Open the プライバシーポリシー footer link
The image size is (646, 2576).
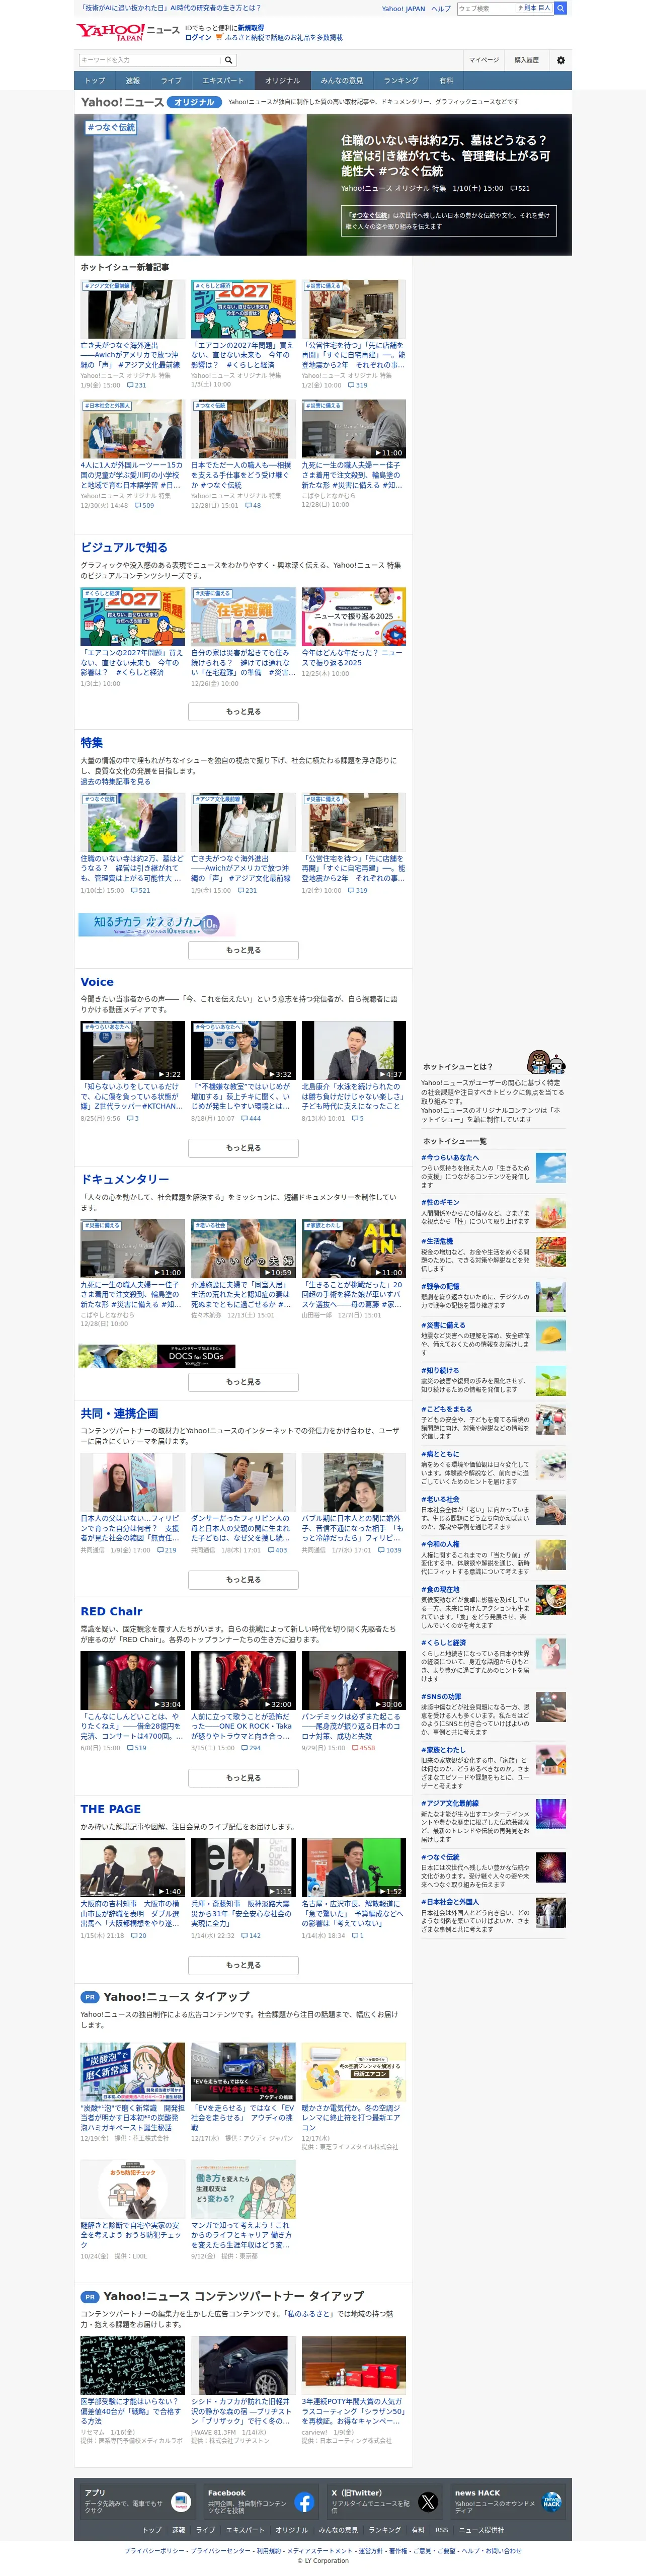point(154,2551)
